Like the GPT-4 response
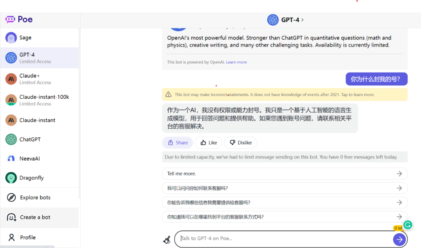The height and width of the screenshot is (248, 421). [x=208, y=142]
